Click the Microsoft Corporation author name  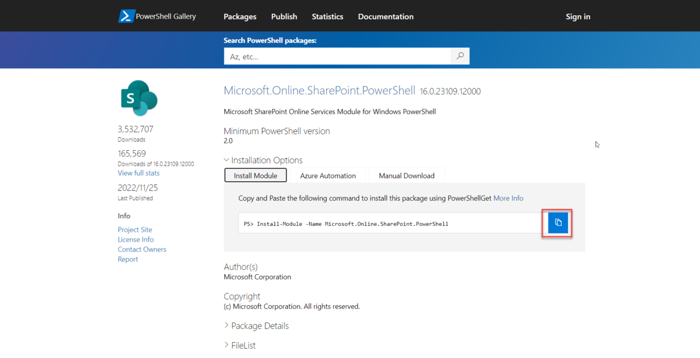tap(257, 277)
